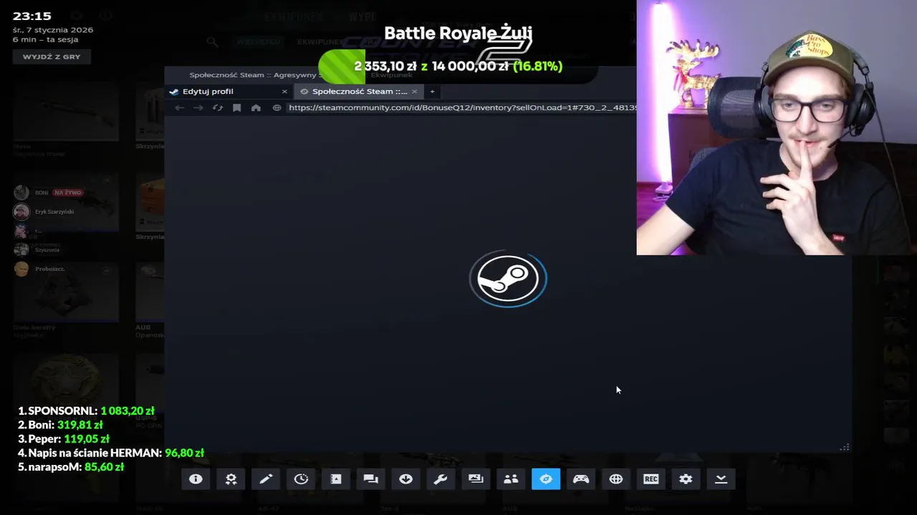Open the notes pencil icon
This screenshot has height=515, width=917.
point(266,479)
